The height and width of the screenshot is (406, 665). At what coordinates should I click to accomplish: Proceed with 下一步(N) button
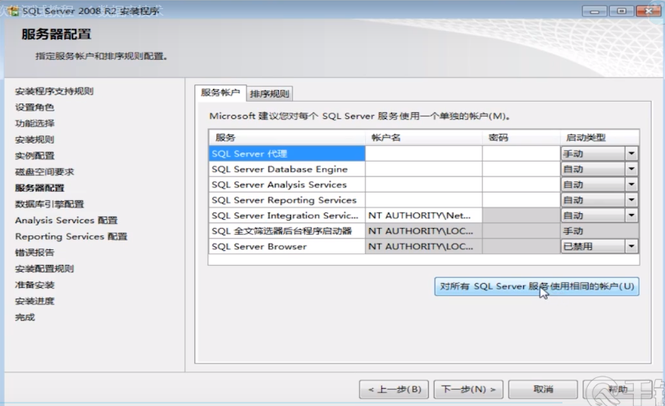[x=468, y=389]
